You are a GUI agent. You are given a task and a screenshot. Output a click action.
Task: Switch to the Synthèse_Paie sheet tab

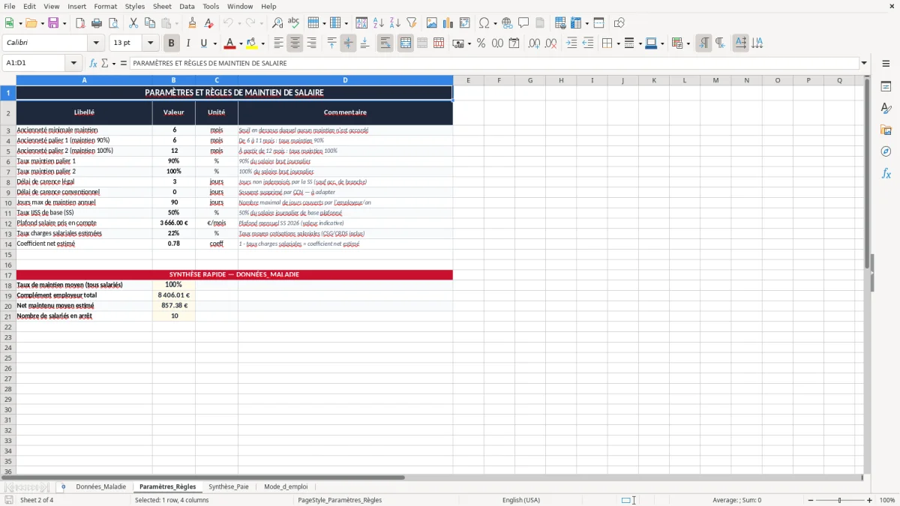click(x=229, y=487)
